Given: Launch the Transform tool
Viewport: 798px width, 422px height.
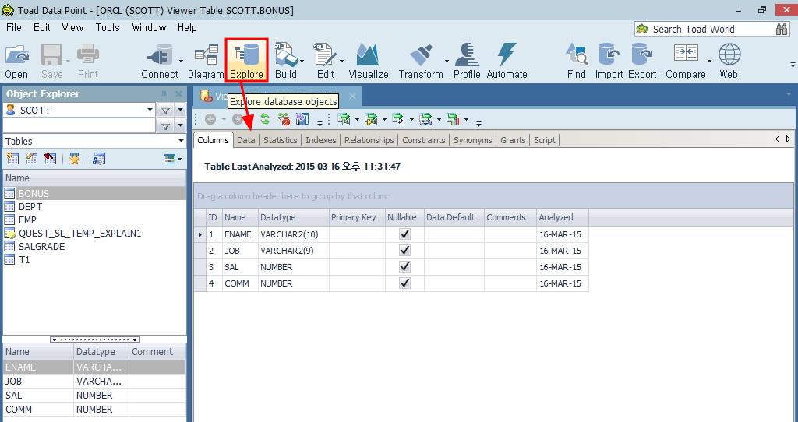Looking at the screenshot, I should point(420,61).
